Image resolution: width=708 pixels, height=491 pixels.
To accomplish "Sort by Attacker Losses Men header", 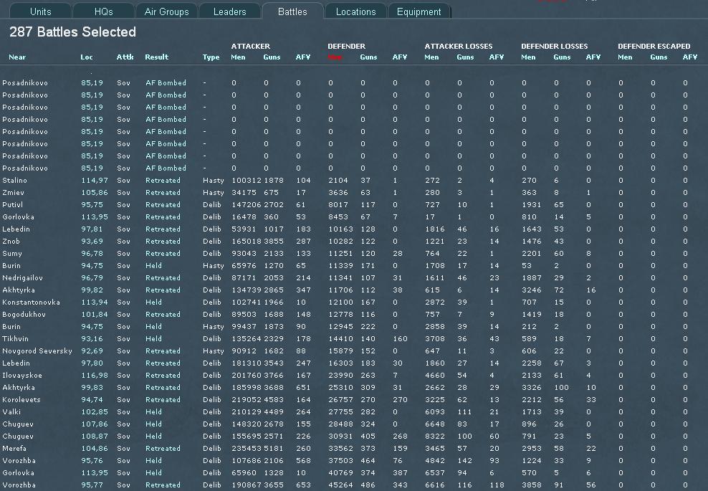I will (x=431, y=57).
